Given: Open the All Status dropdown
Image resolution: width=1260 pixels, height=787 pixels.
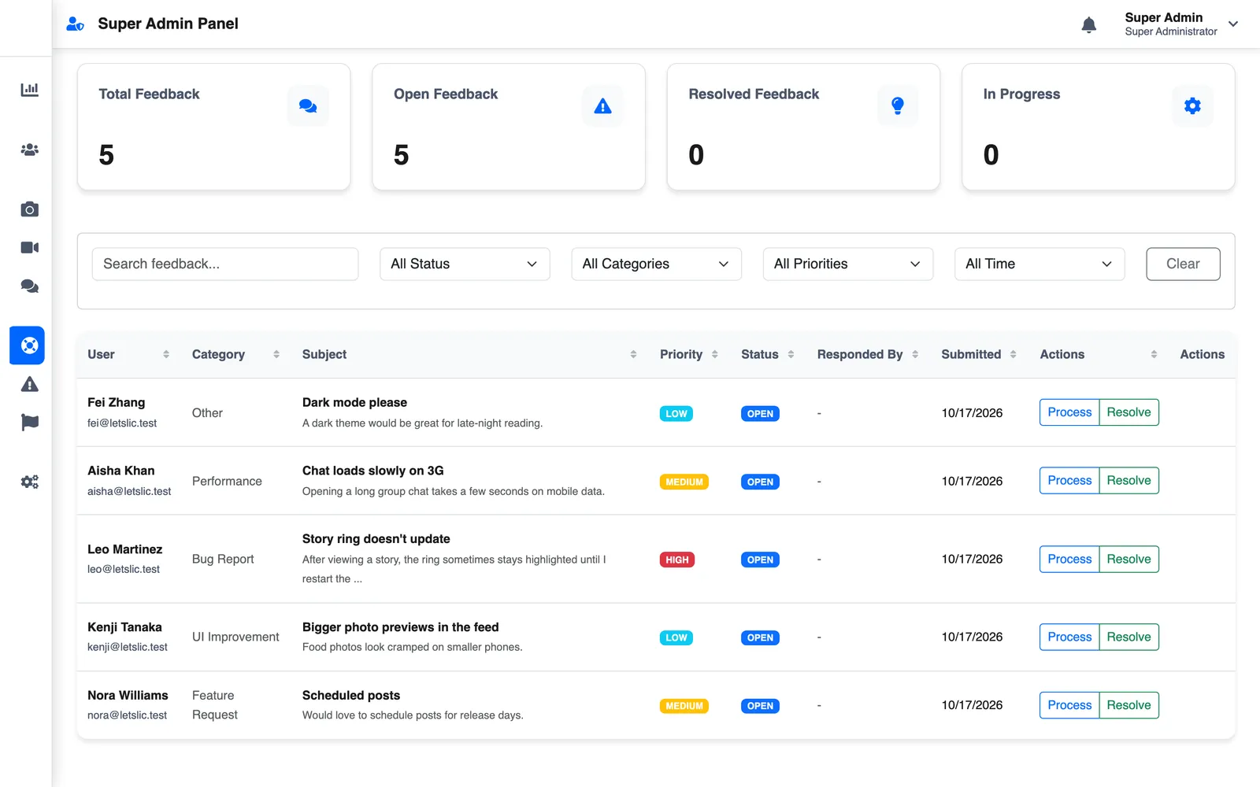Looking at the screenshot, I should pyautogui.click(x=465, y=264).
